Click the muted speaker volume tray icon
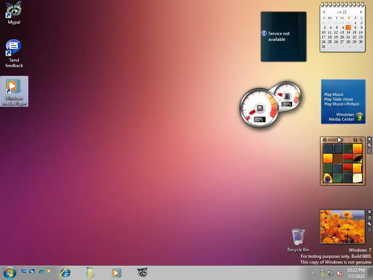 339,273
